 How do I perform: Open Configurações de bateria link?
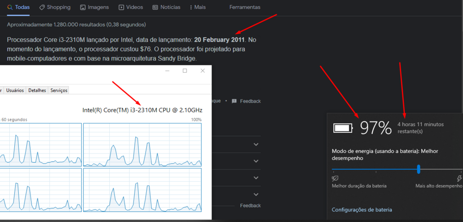pos(362,210)
